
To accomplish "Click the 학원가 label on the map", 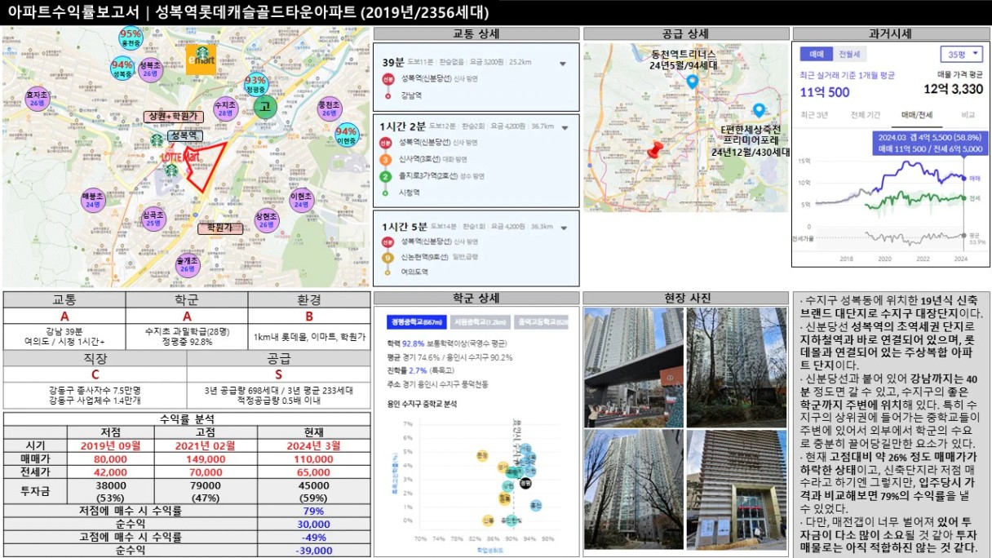I will click(219, 228).
